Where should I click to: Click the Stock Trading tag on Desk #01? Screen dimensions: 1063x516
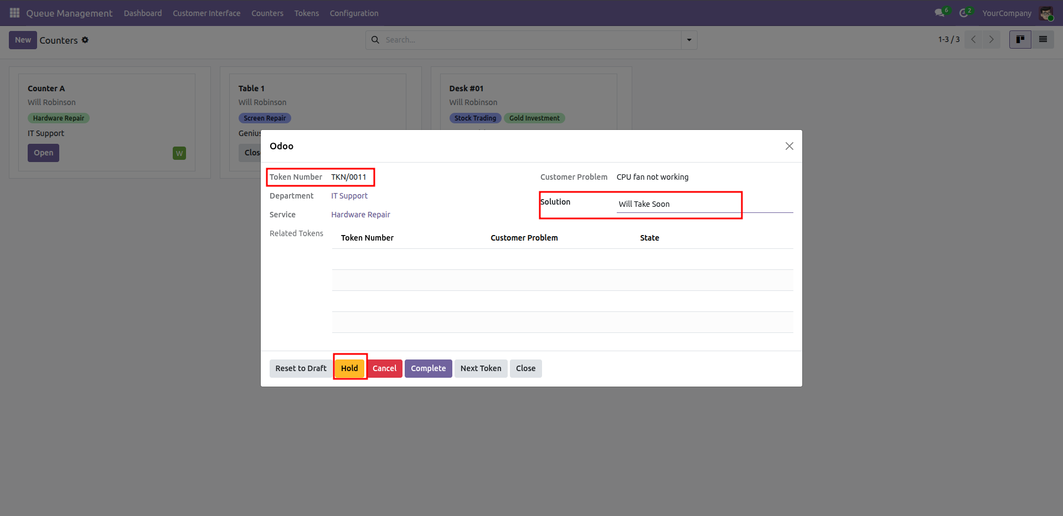476,118
